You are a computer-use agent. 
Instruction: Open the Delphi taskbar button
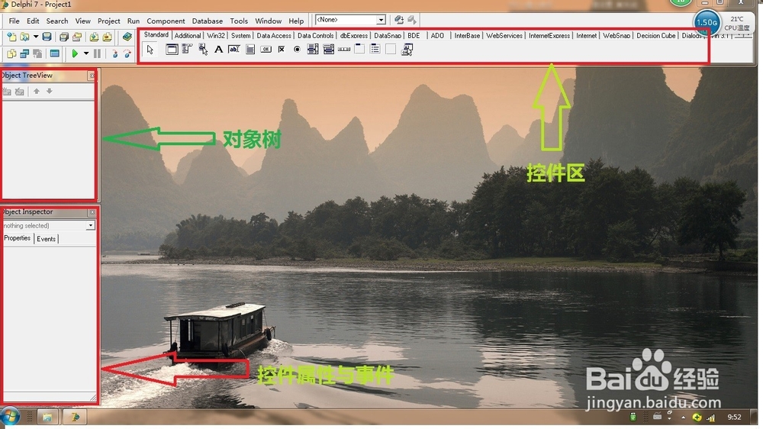[75, 417]
